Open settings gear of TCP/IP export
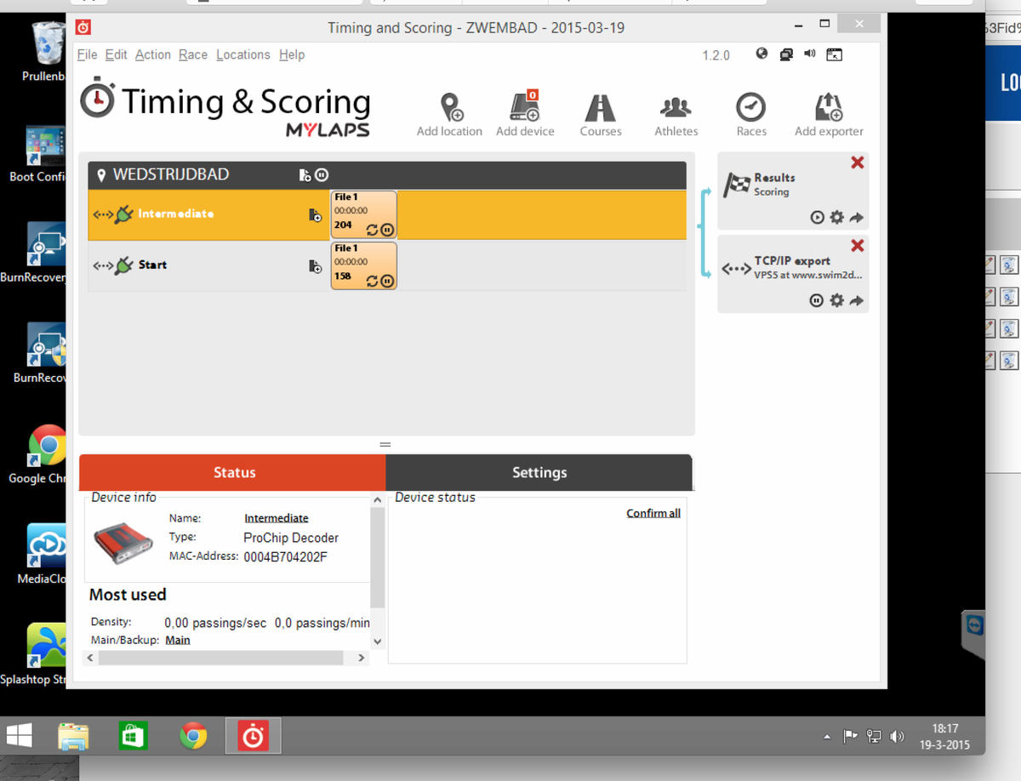Viewport: 1021px width, 781px height. [836, 300]
